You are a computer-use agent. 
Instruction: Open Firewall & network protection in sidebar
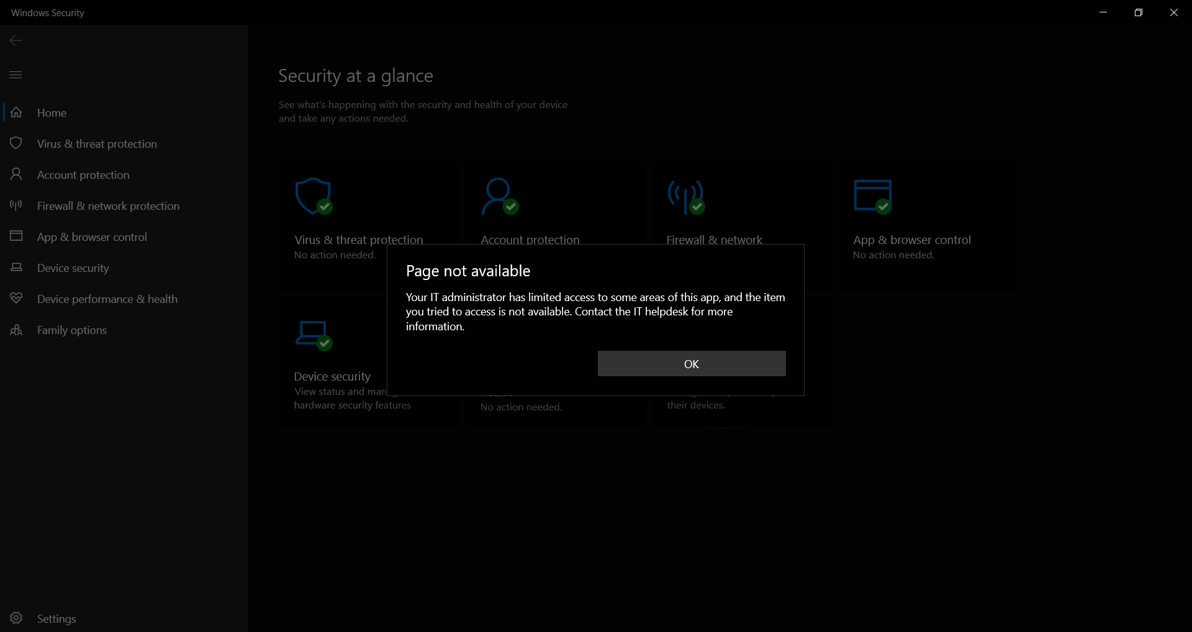click(x=124, y=205)
